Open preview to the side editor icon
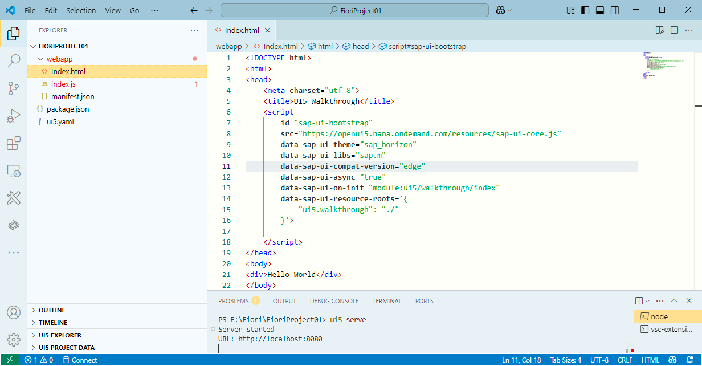 pos(660,30)
